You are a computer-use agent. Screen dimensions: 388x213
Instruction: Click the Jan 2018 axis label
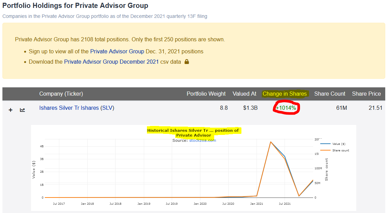click(x=87, y=204)
